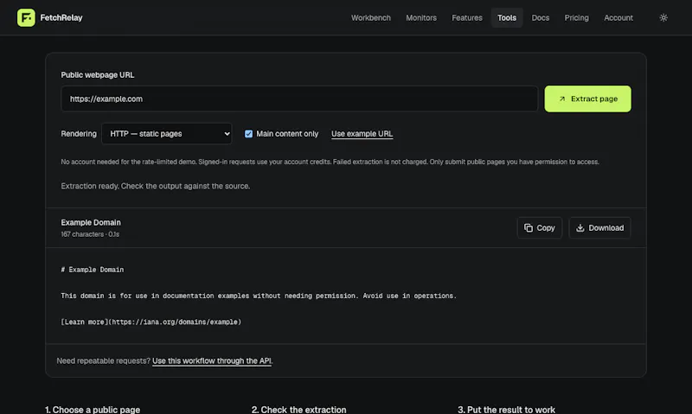
Task: Click the Public webpage URL label
Action: point(98,75)
